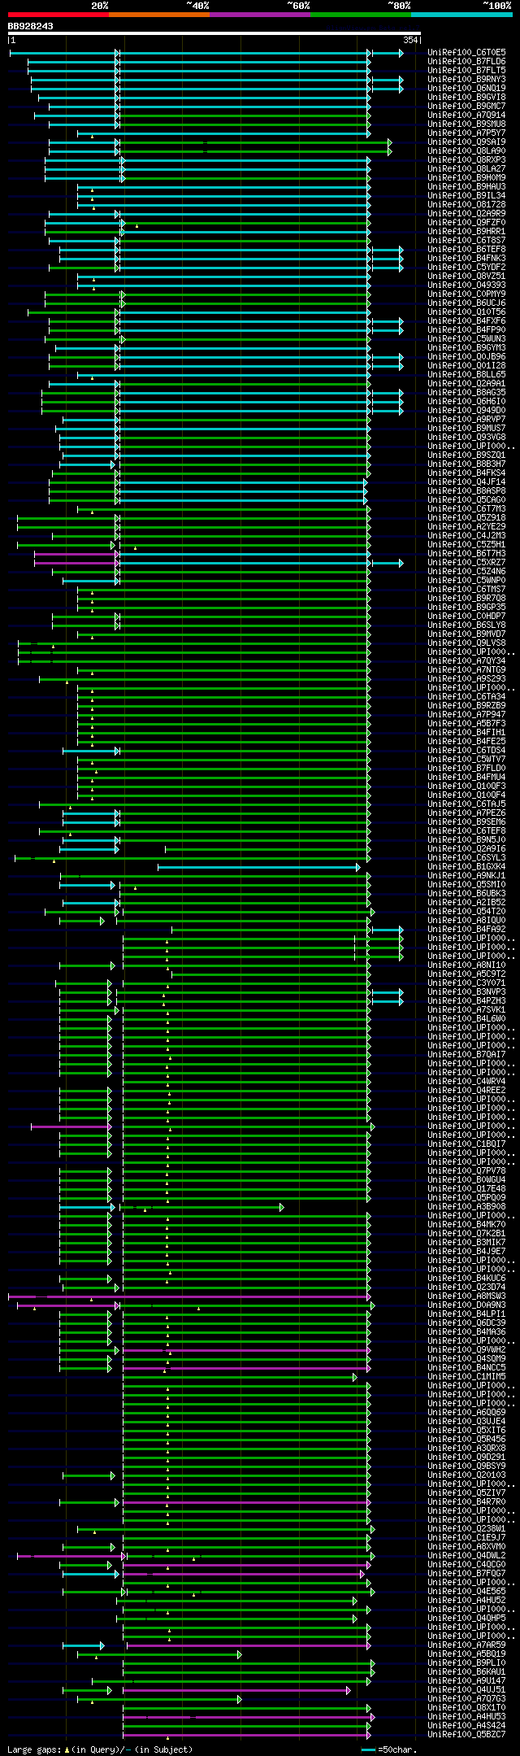Select the UniRef100_Q5BZC7 label

[x=466, y=1734]
